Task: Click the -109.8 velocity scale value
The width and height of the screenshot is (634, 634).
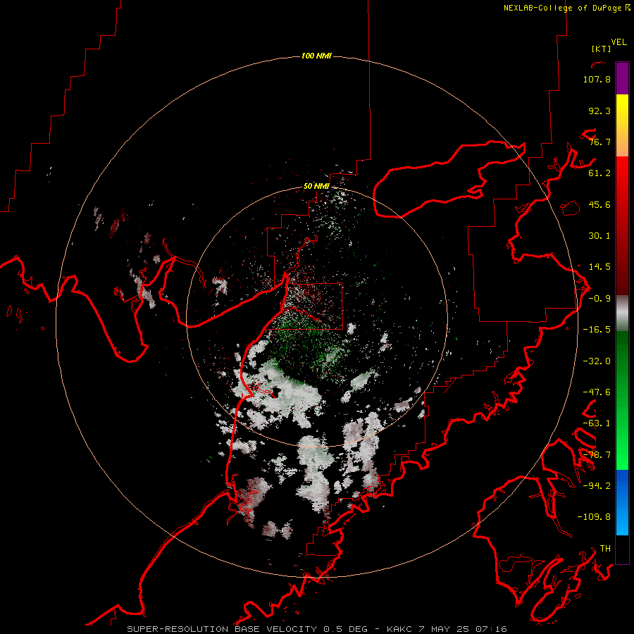Action: 595,517
